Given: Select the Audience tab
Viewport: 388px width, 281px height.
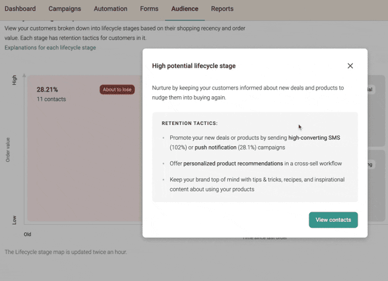Looking at the screenshot, I should point(185,9).
